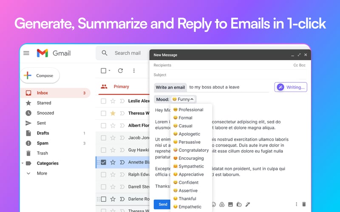Screen dimensions: 340x212
Task: Add Cc recipients link
Action: pyautogui.click(x=295, y=65)
